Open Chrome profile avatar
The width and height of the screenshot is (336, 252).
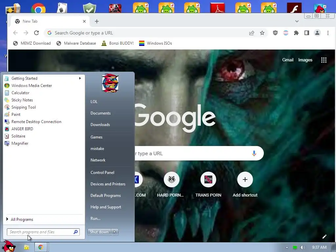tap(317, 33)
